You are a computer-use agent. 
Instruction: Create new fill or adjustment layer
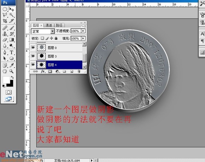click(x=57, y=71)
